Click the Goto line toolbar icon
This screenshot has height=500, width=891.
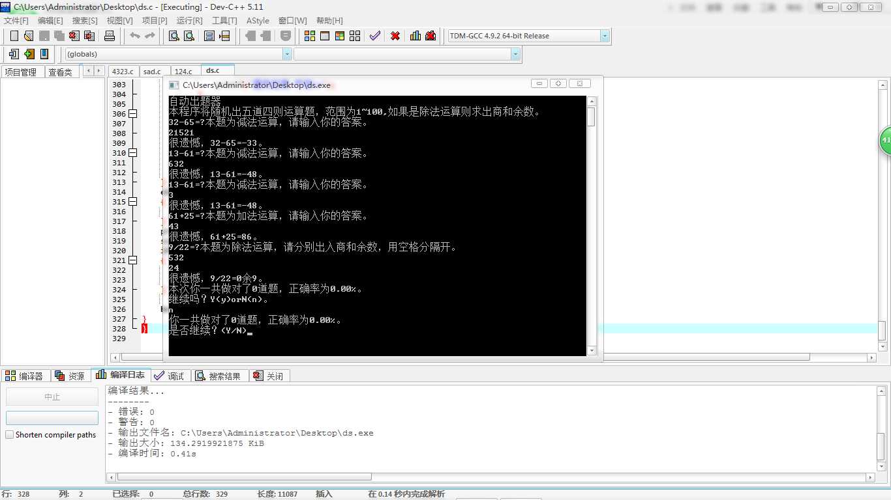224,36
